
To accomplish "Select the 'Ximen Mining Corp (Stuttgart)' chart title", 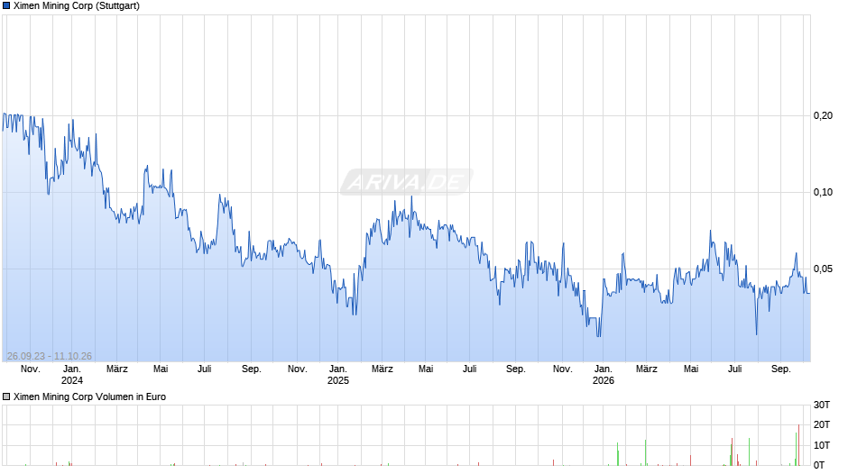I will click(x=77, y=6).
